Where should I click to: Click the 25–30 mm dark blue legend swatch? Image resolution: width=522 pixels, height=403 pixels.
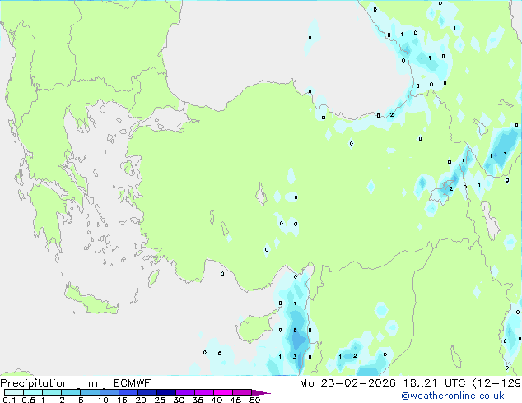[166, 392]
